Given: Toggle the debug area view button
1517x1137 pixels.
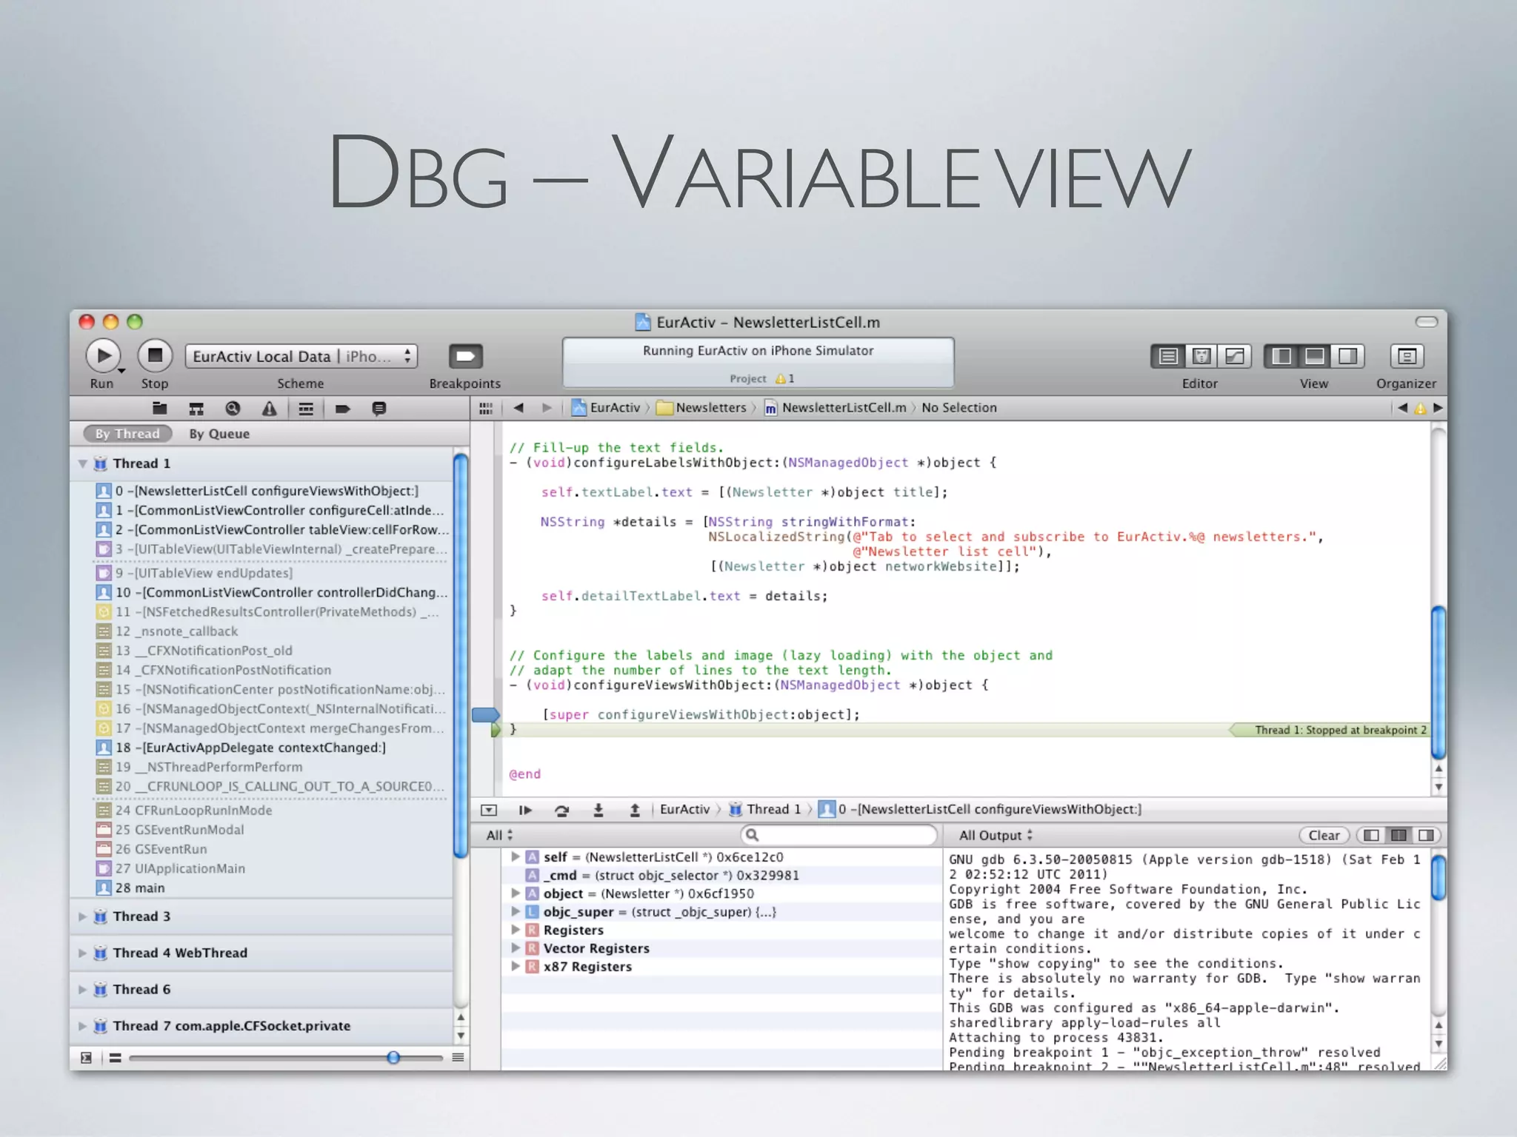Looking at the screenshot, I should coord(1315,357).
